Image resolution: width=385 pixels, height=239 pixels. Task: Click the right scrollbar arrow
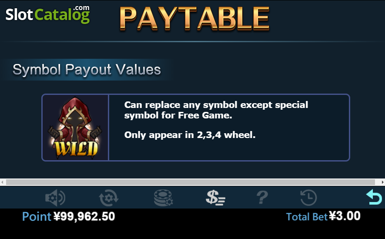coord(382,182)
